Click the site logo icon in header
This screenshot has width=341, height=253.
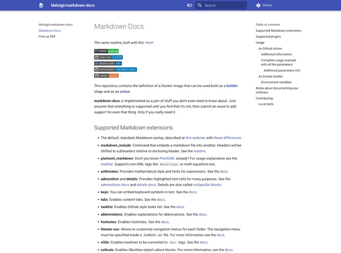coord(41,5)
